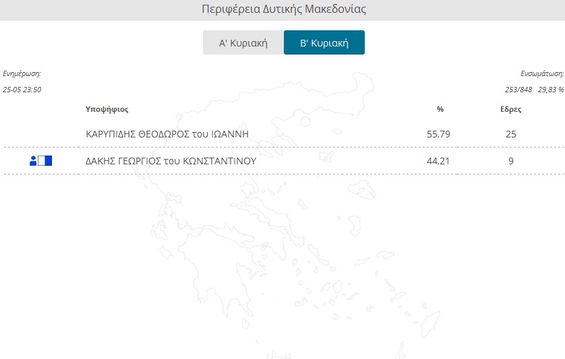The image size is (565, 359).
Task: Click the Έδρες column header
Action: pos(510,109)
